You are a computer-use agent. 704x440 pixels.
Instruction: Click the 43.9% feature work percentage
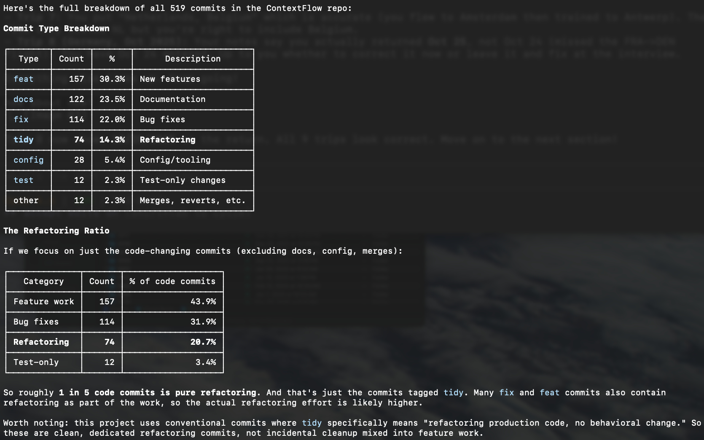(203, 302)
